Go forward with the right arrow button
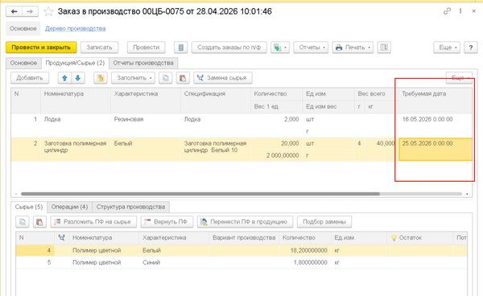Screen dimensions: 483x296 point(30,12)
